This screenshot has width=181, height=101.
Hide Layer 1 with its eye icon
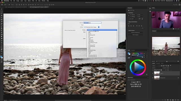pyautogui.click(x=153, y=74)
